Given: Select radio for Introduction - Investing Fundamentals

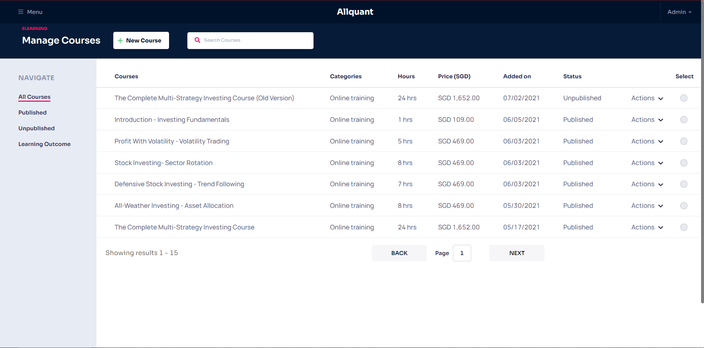Looking at the screenshot, I should click(684, 120).
